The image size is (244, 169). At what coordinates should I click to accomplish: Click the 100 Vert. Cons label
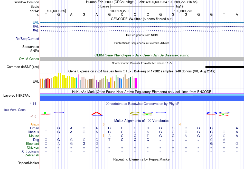(x=14, y=110)
